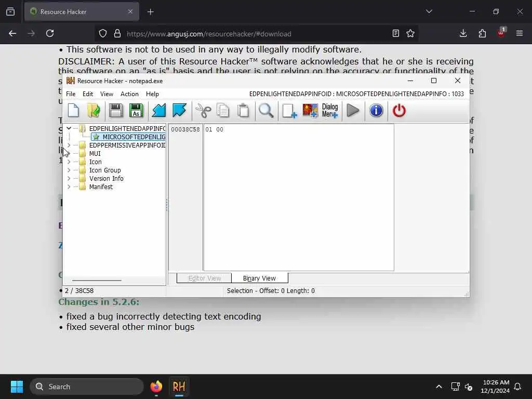The width and height of the screenshot is (532, 399).
Task: Click the hex bytes 01 00 in binary view
Action: coord(214,129)
